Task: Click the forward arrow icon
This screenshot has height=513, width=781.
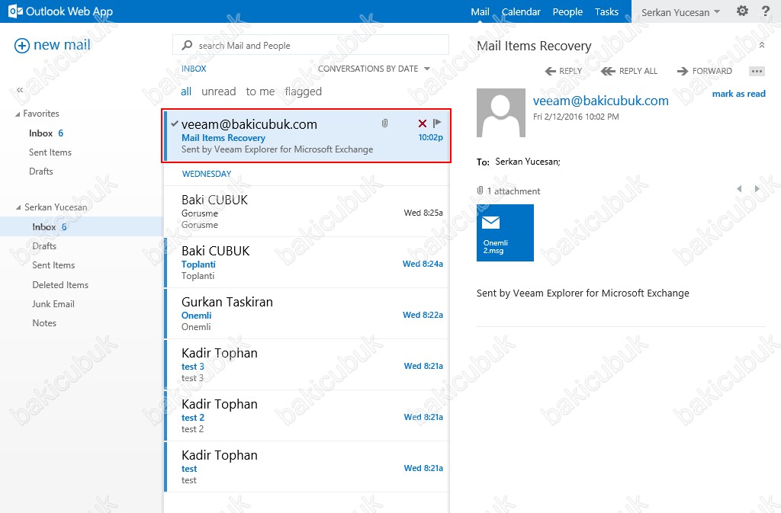Action: [683, 71]
